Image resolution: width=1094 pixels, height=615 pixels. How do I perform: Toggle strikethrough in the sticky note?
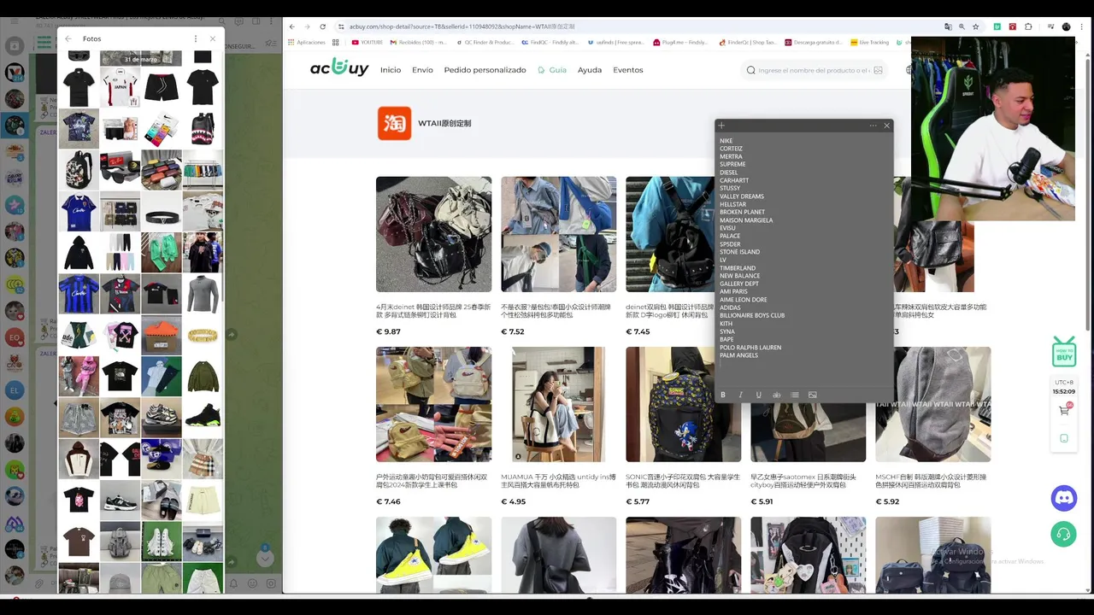(776, 395)
